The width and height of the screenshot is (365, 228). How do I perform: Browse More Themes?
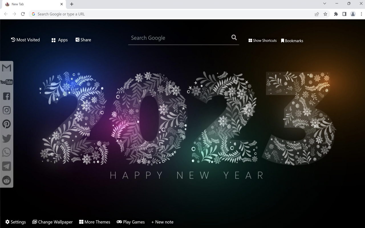point(95,222)
